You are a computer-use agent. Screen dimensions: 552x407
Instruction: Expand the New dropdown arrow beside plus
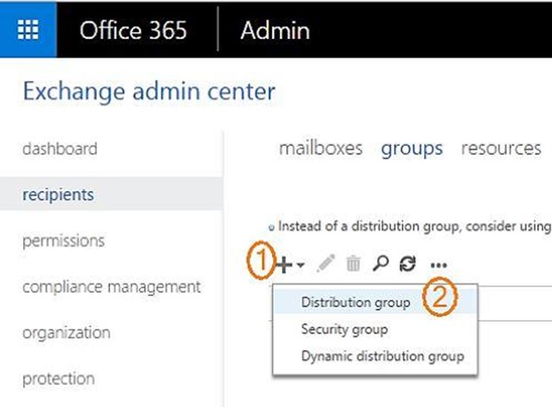click(300, 265)
